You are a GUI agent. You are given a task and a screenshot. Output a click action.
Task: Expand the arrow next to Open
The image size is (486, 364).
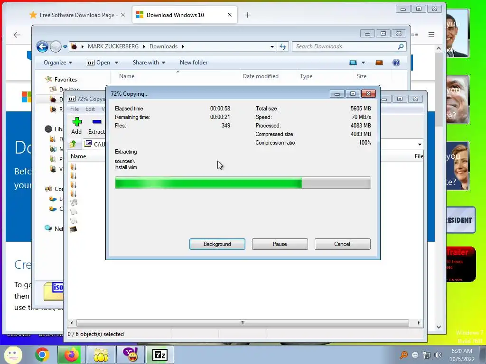(117, 63)
